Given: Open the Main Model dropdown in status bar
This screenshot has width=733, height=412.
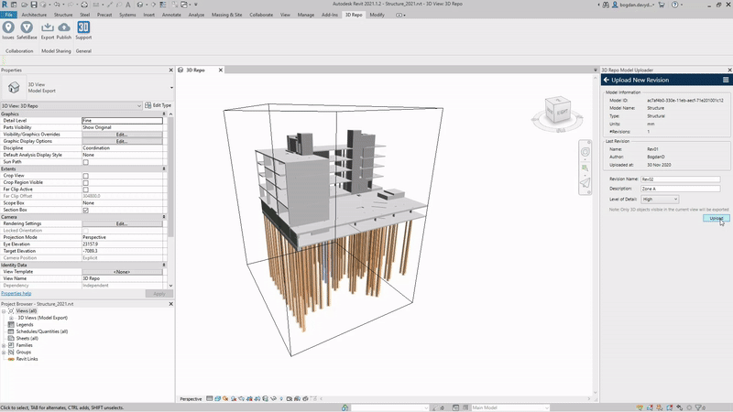Looking at the screenshot, I should point(510,407).
